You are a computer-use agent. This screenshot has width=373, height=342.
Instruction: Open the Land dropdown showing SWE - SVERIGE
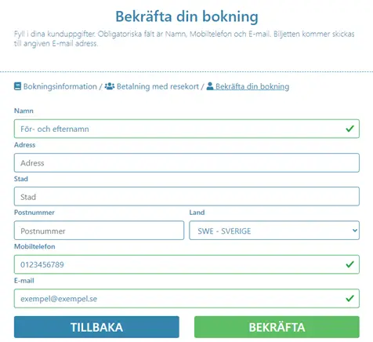274,231
